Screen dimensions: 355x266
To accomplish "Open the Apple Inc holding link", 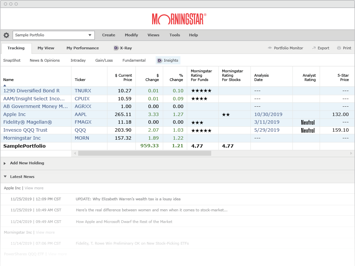I will coord(14,114).
